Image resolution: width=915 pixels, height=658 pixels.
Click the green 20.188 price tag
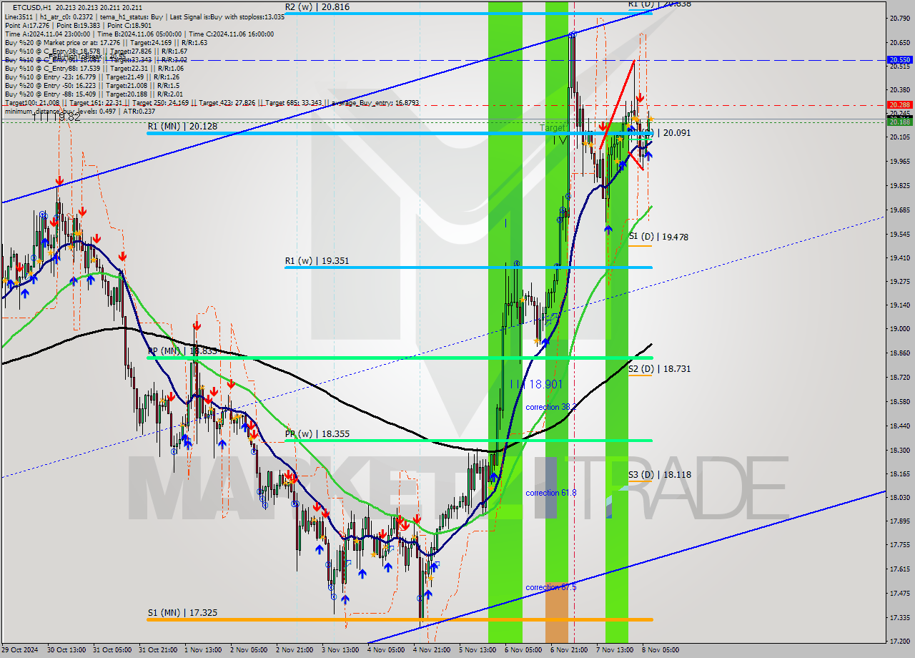[899, 122]
